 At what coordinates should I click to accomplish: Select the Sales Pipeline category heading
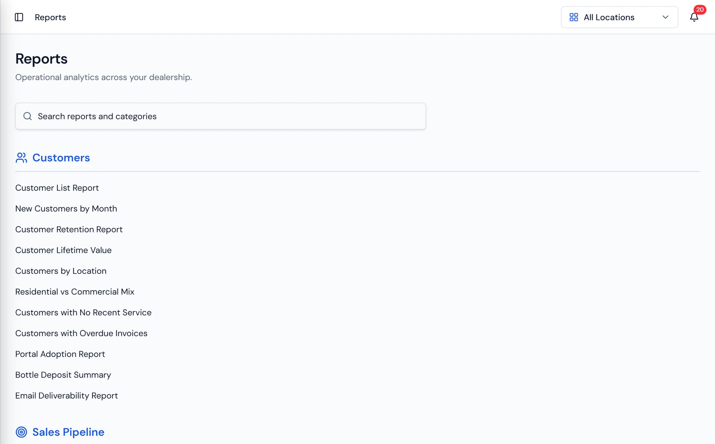coord(68,432)
